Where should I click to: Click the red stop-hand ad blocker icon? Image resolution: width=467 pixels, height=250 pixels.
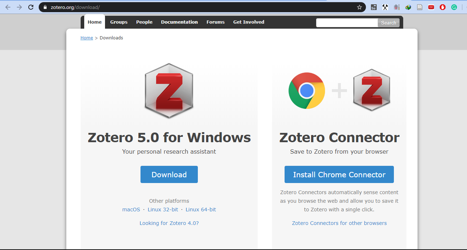point(443,7)
